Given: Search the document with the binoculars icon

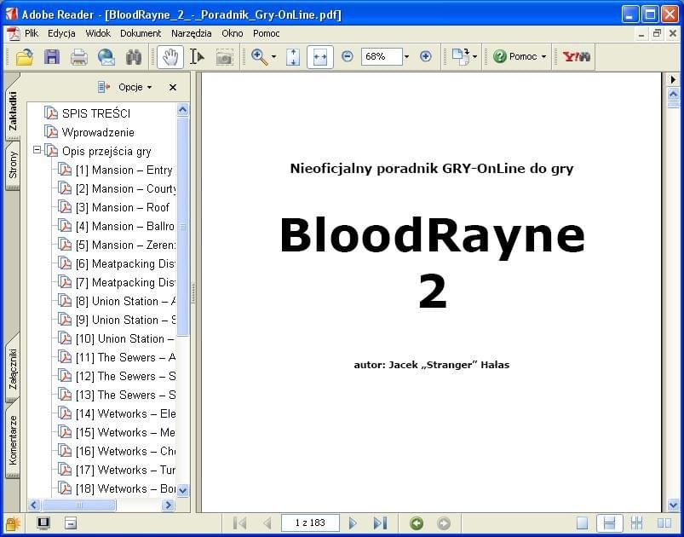Looking at the screenshot, I should click(x=134, y=57).
